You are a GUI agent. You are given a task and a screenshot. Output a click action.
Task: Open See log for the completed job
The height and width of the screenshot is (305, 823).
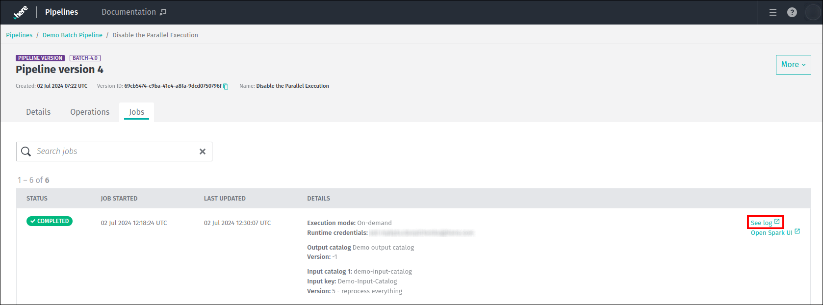tap(765, 223)
